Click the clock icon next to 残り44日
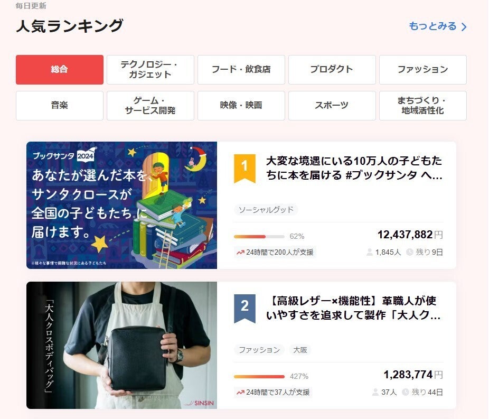 (406, 392)
